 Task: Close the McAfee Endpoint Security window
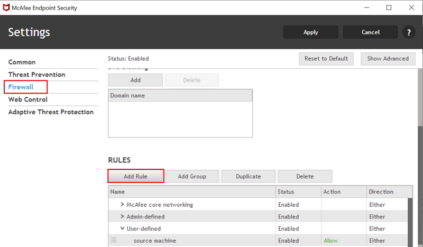coord(411,7)
